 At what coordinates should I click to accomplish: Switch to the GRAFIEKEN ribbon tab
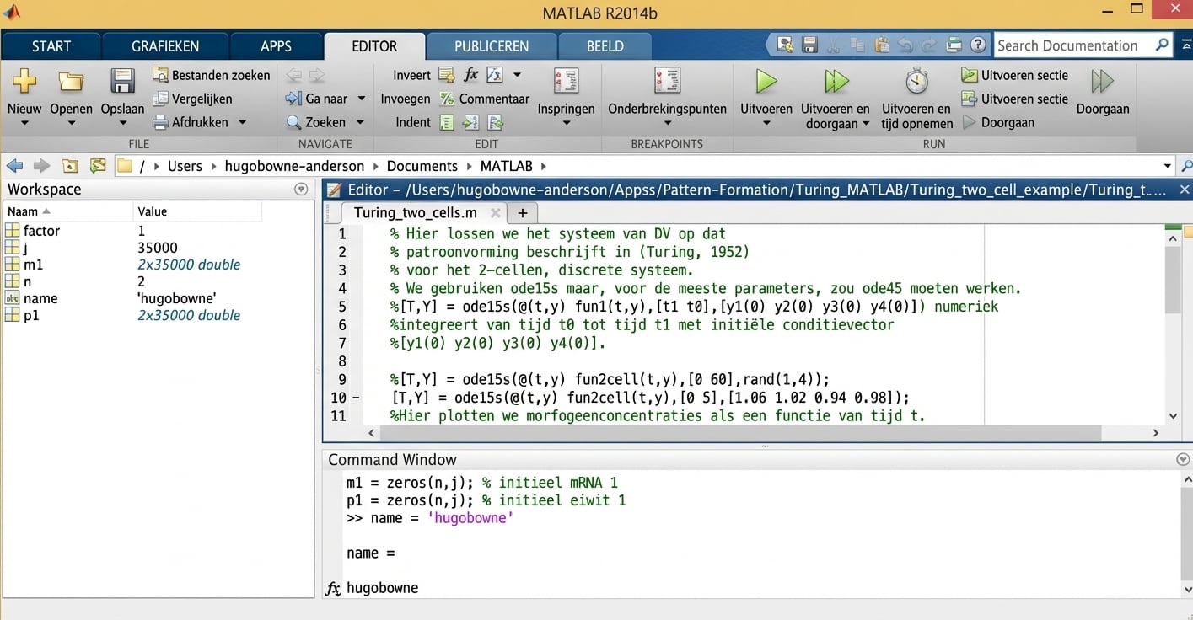pos(165,46)
